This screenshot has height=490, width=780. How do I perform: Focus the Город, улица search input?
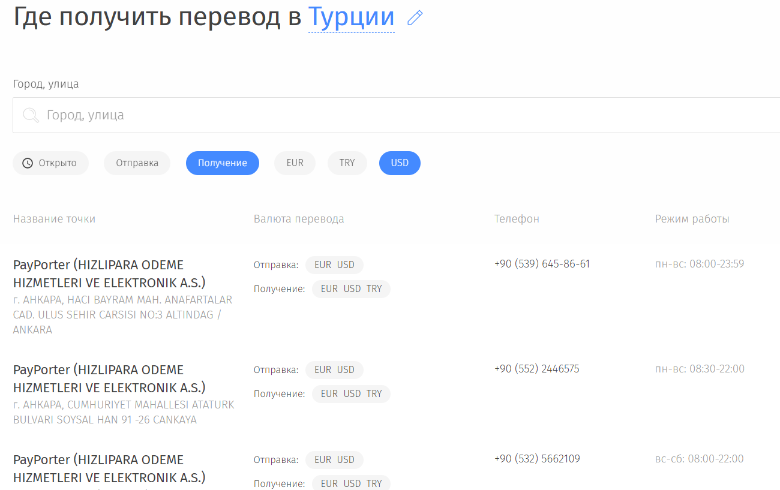point(397,115)
